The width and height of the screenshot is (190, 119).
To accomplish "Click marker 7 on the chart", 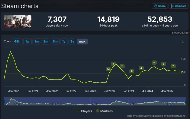I will click(x=173, y=66).
